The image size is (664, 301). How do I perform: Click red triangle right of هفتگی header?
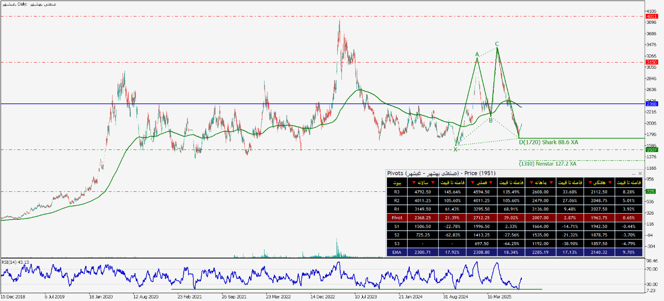608,183
